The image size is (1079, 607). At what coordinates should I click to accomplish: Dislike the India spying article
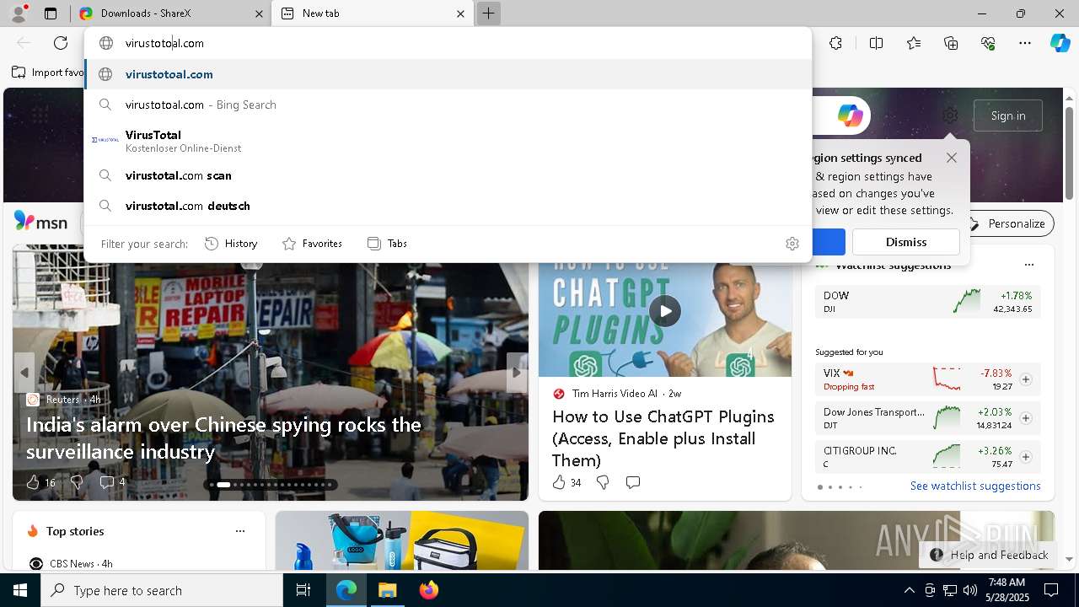point(77,482)
